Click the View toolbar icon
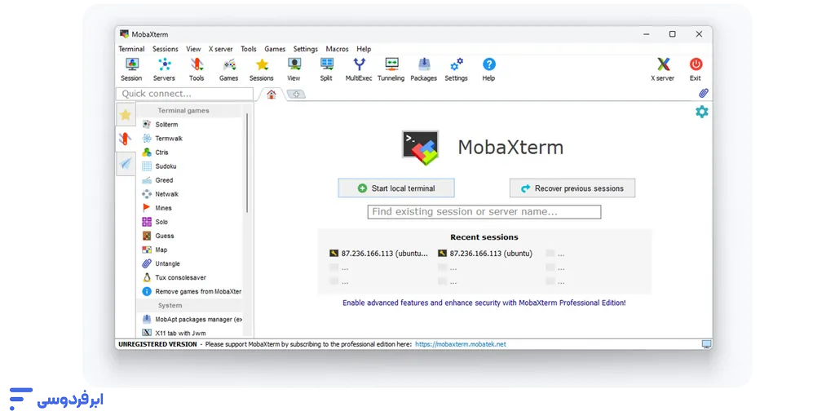835x420 pixels. 294,70
